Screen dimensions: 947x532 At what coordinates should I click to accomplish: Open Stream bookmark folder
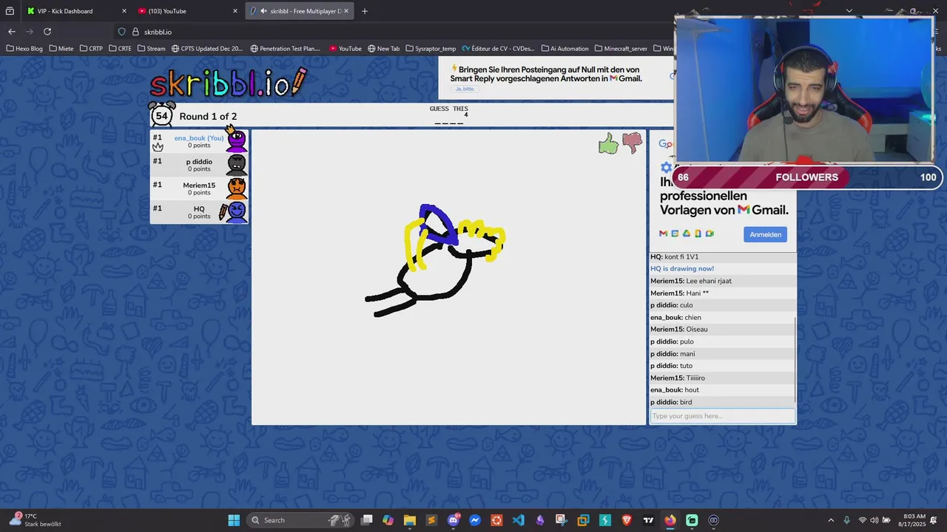[152, 49]
